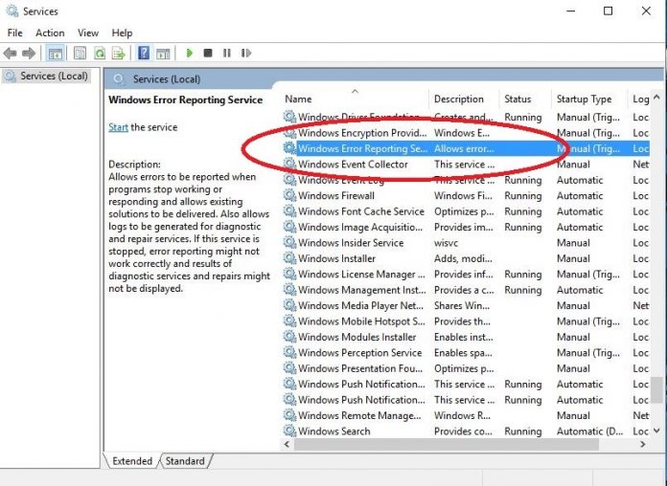Click the gear icon of Windows Firewall row
This screenshot has height=486, width=667.
coord(289,195)
